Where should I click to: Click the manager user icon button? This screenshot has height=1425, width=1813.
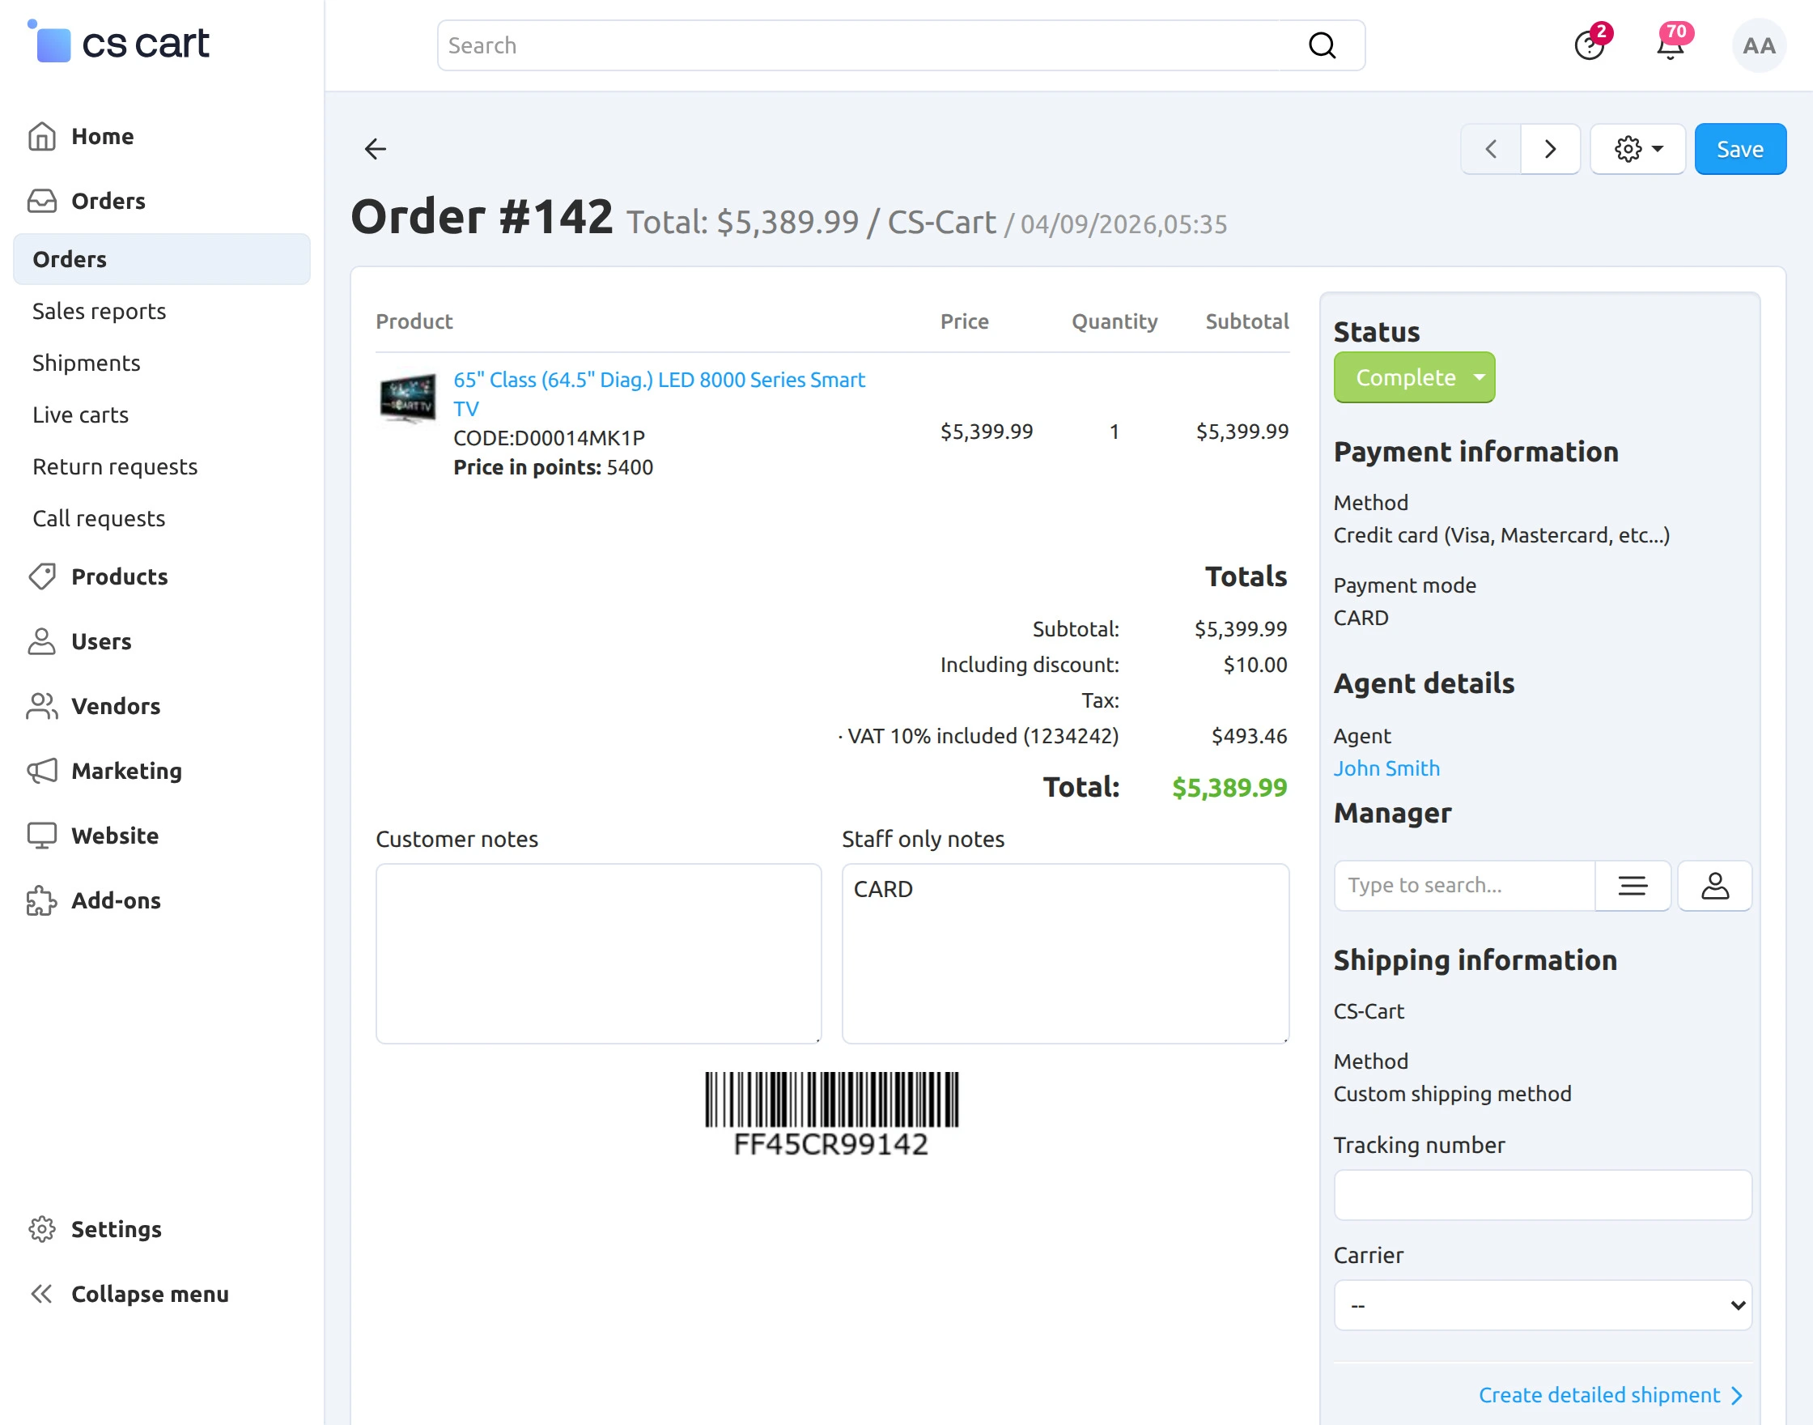(1714, 885)
